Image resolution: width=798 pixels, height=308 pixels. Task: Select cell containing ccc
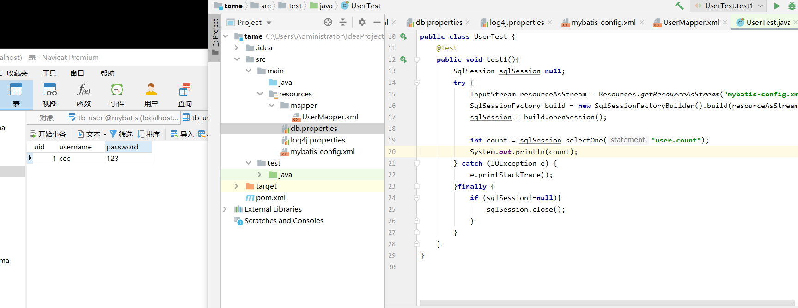81,158
